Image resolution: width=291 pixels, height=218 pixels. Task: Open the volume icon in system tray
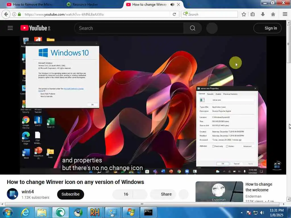pyautogui.click(x=262, y=213)
